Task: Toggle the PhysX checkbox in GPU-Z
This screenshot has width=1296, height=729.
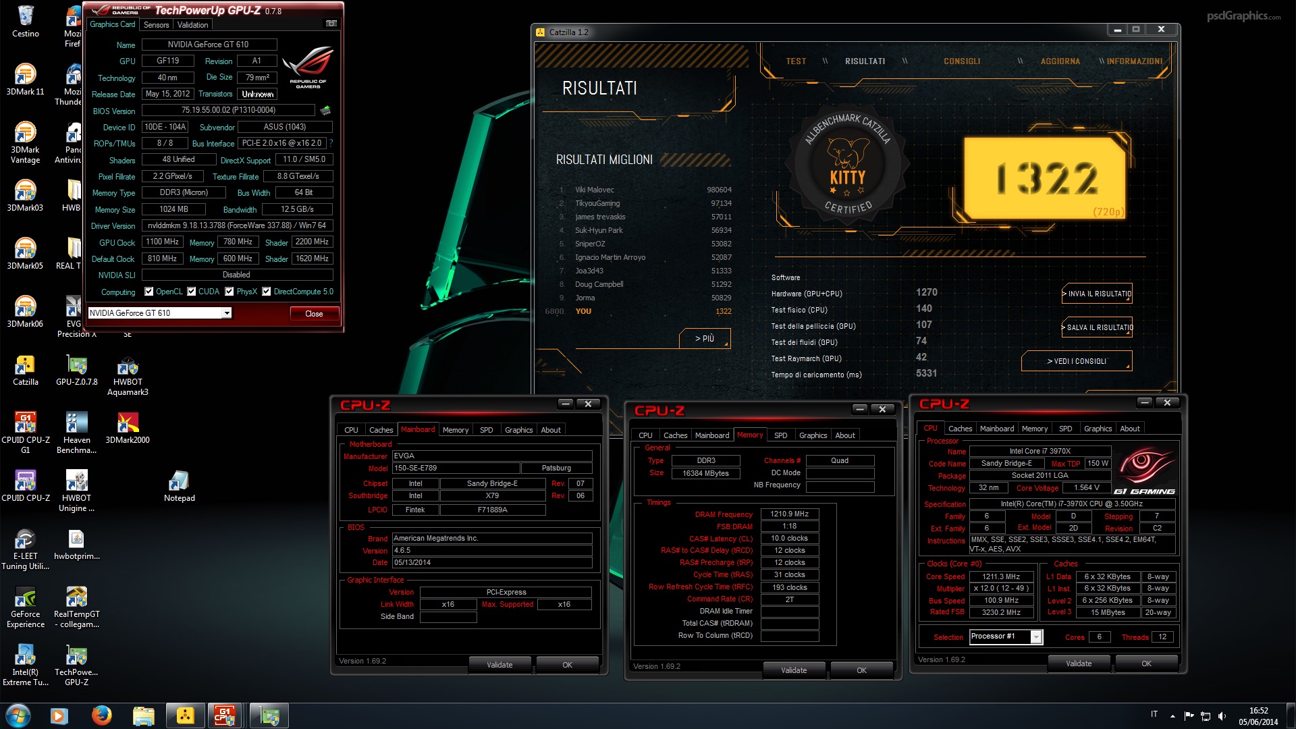Action: point(230,292)
